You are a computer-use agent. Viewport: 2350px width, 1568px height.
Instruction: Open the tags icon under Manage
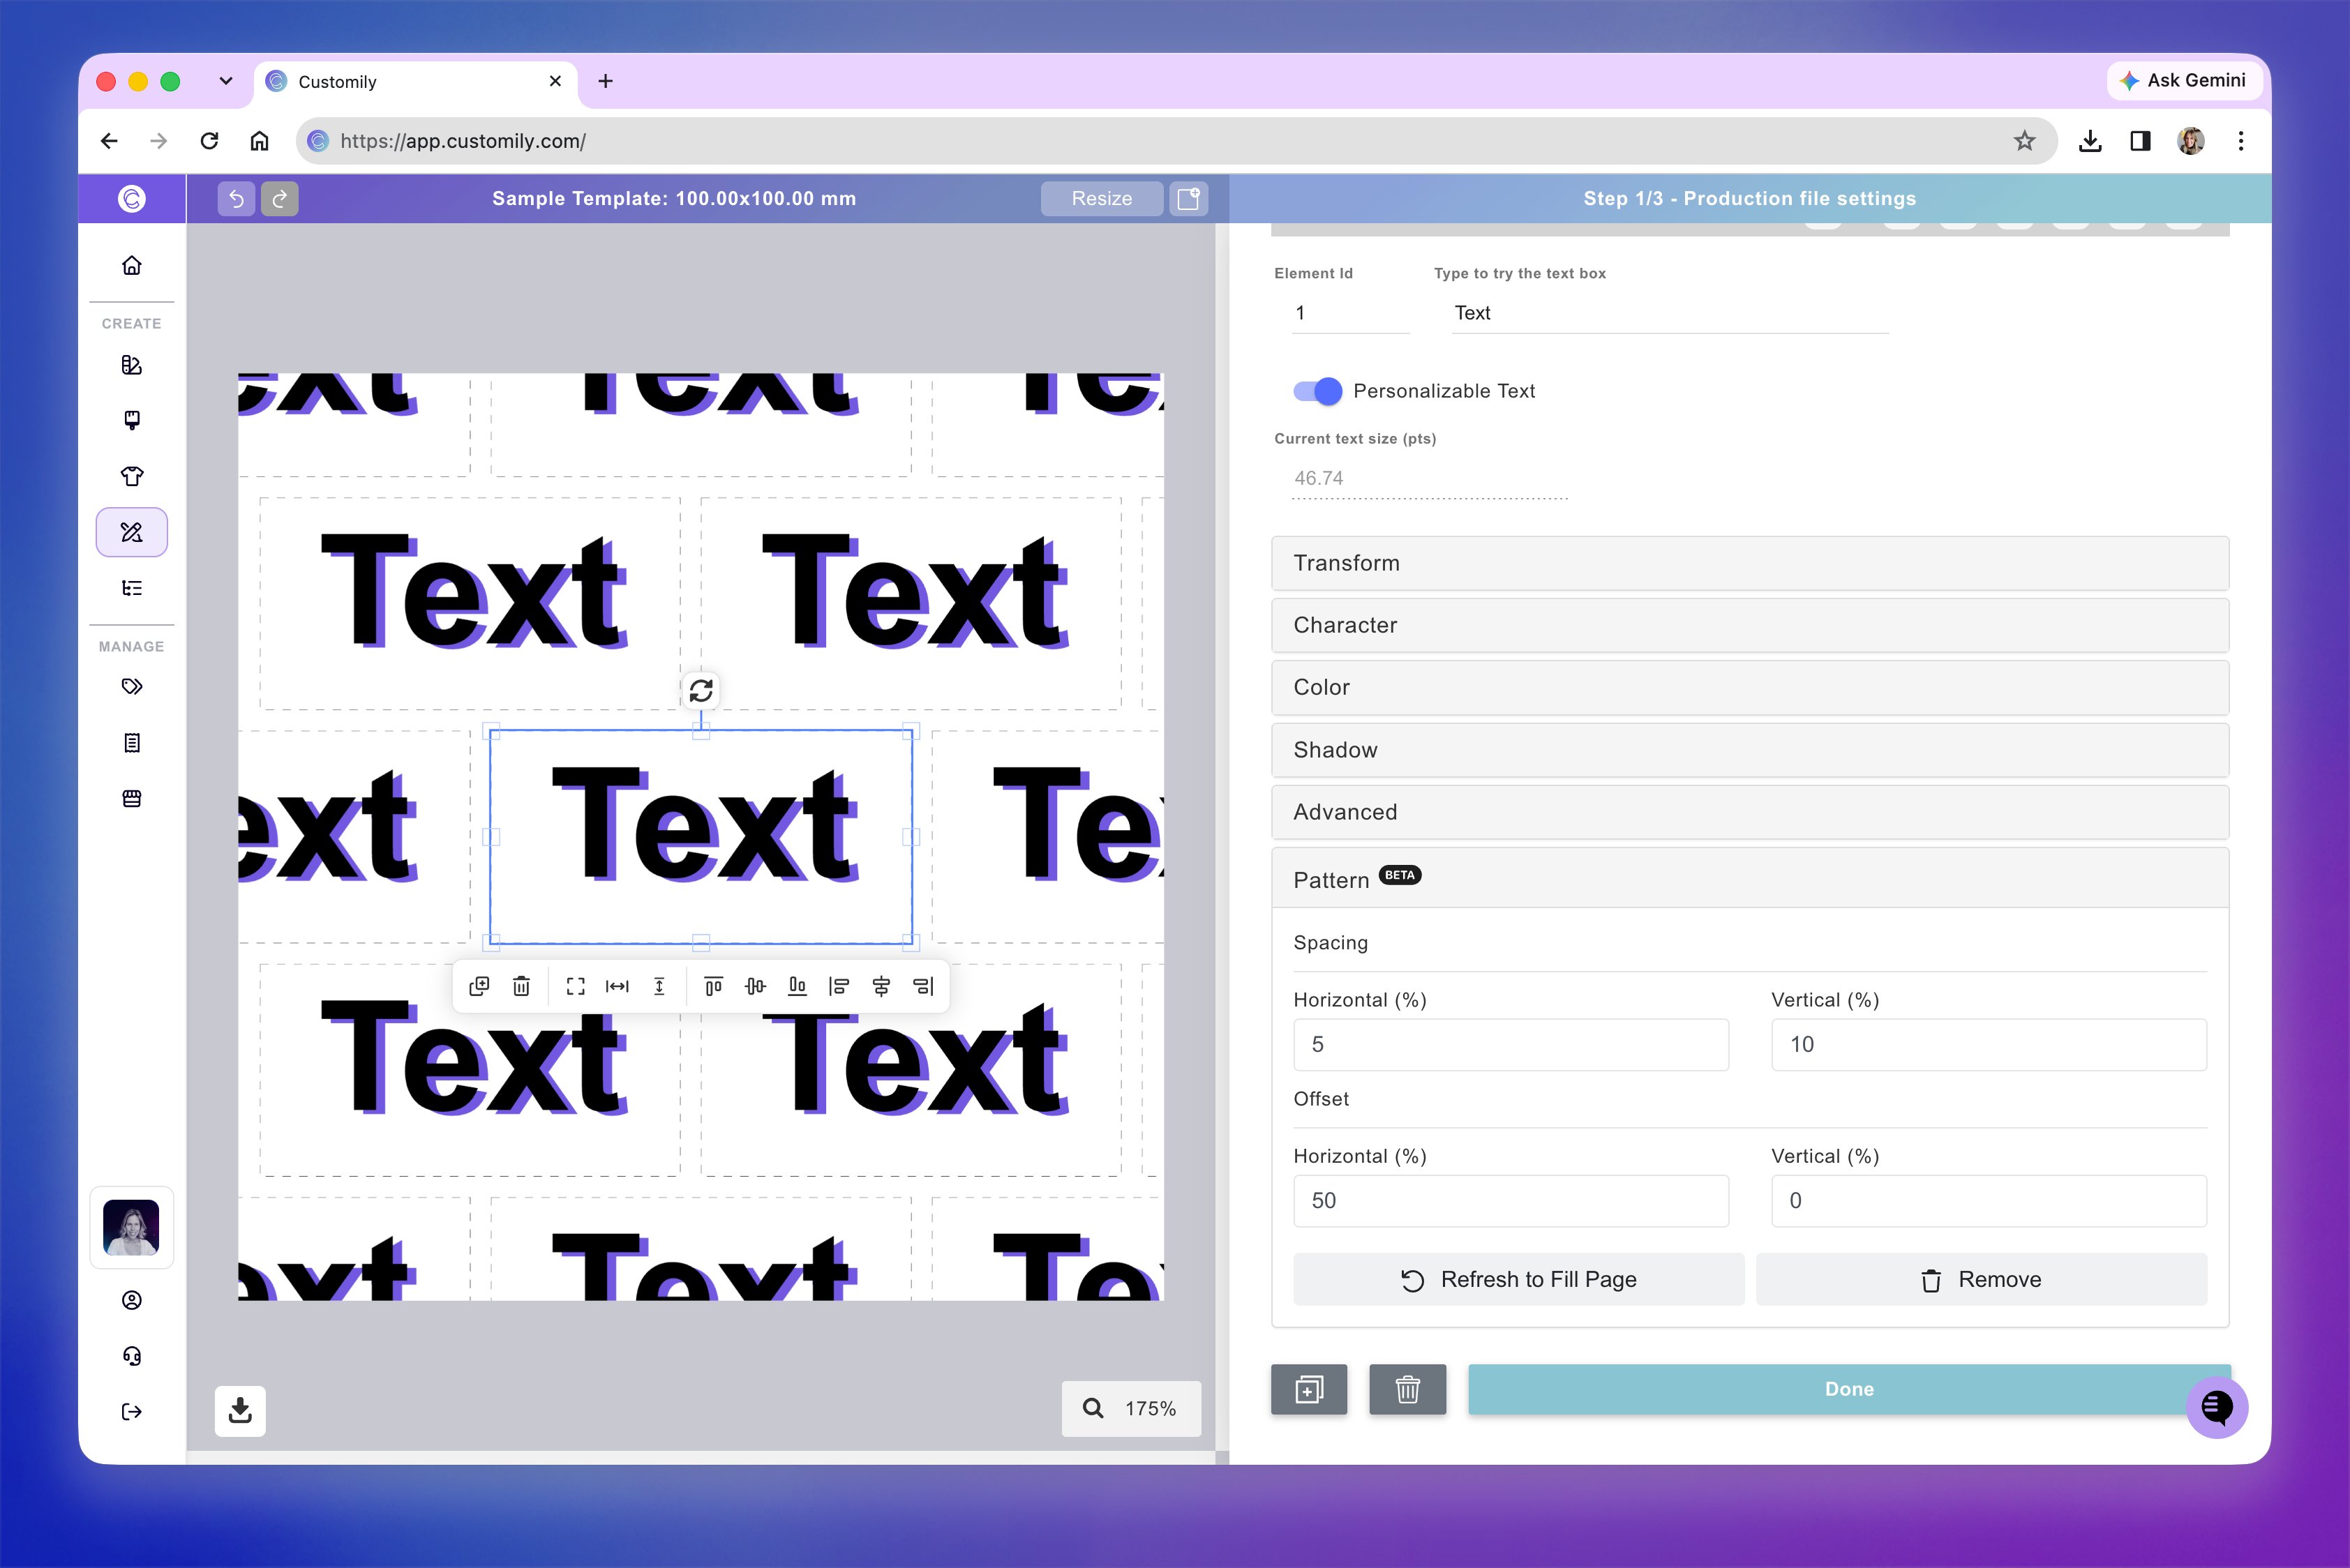point(131,687)
